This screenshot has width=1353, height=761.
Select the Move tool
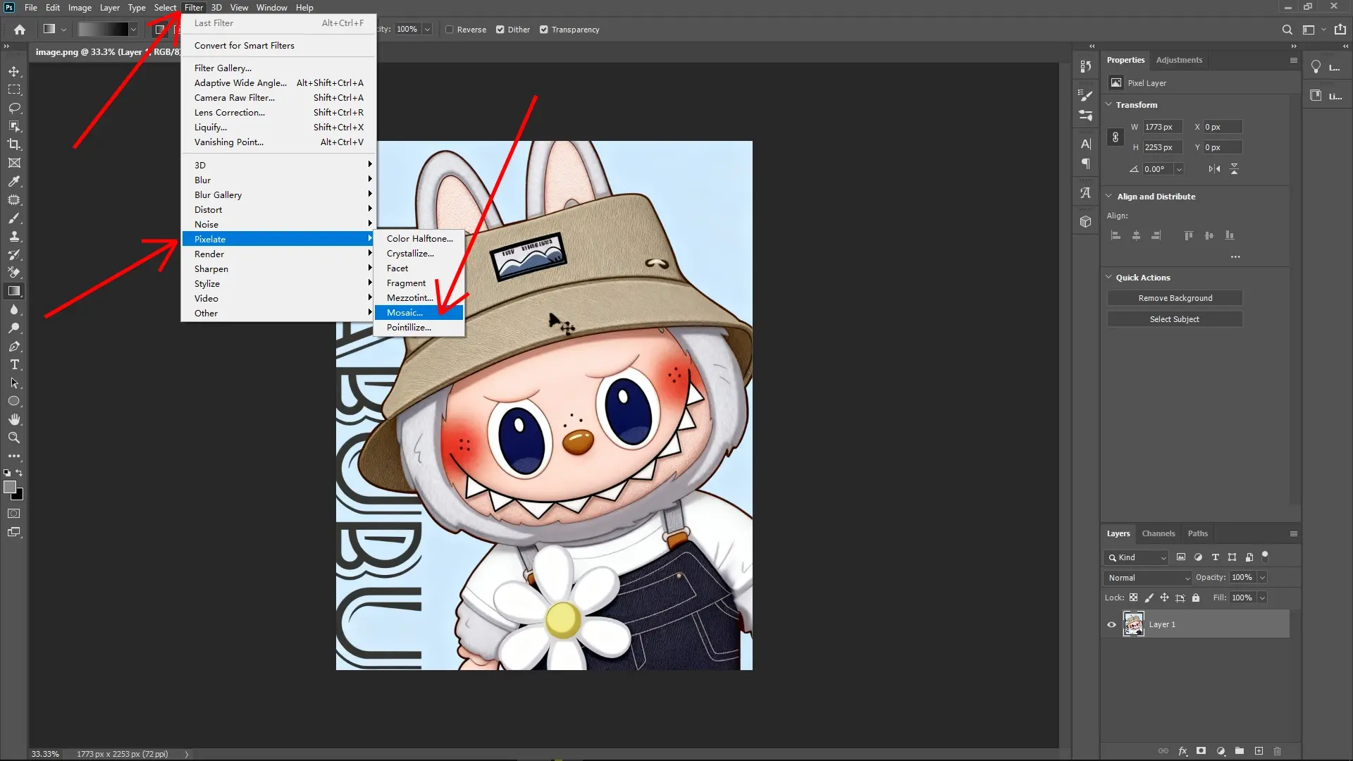pos(14,70)
